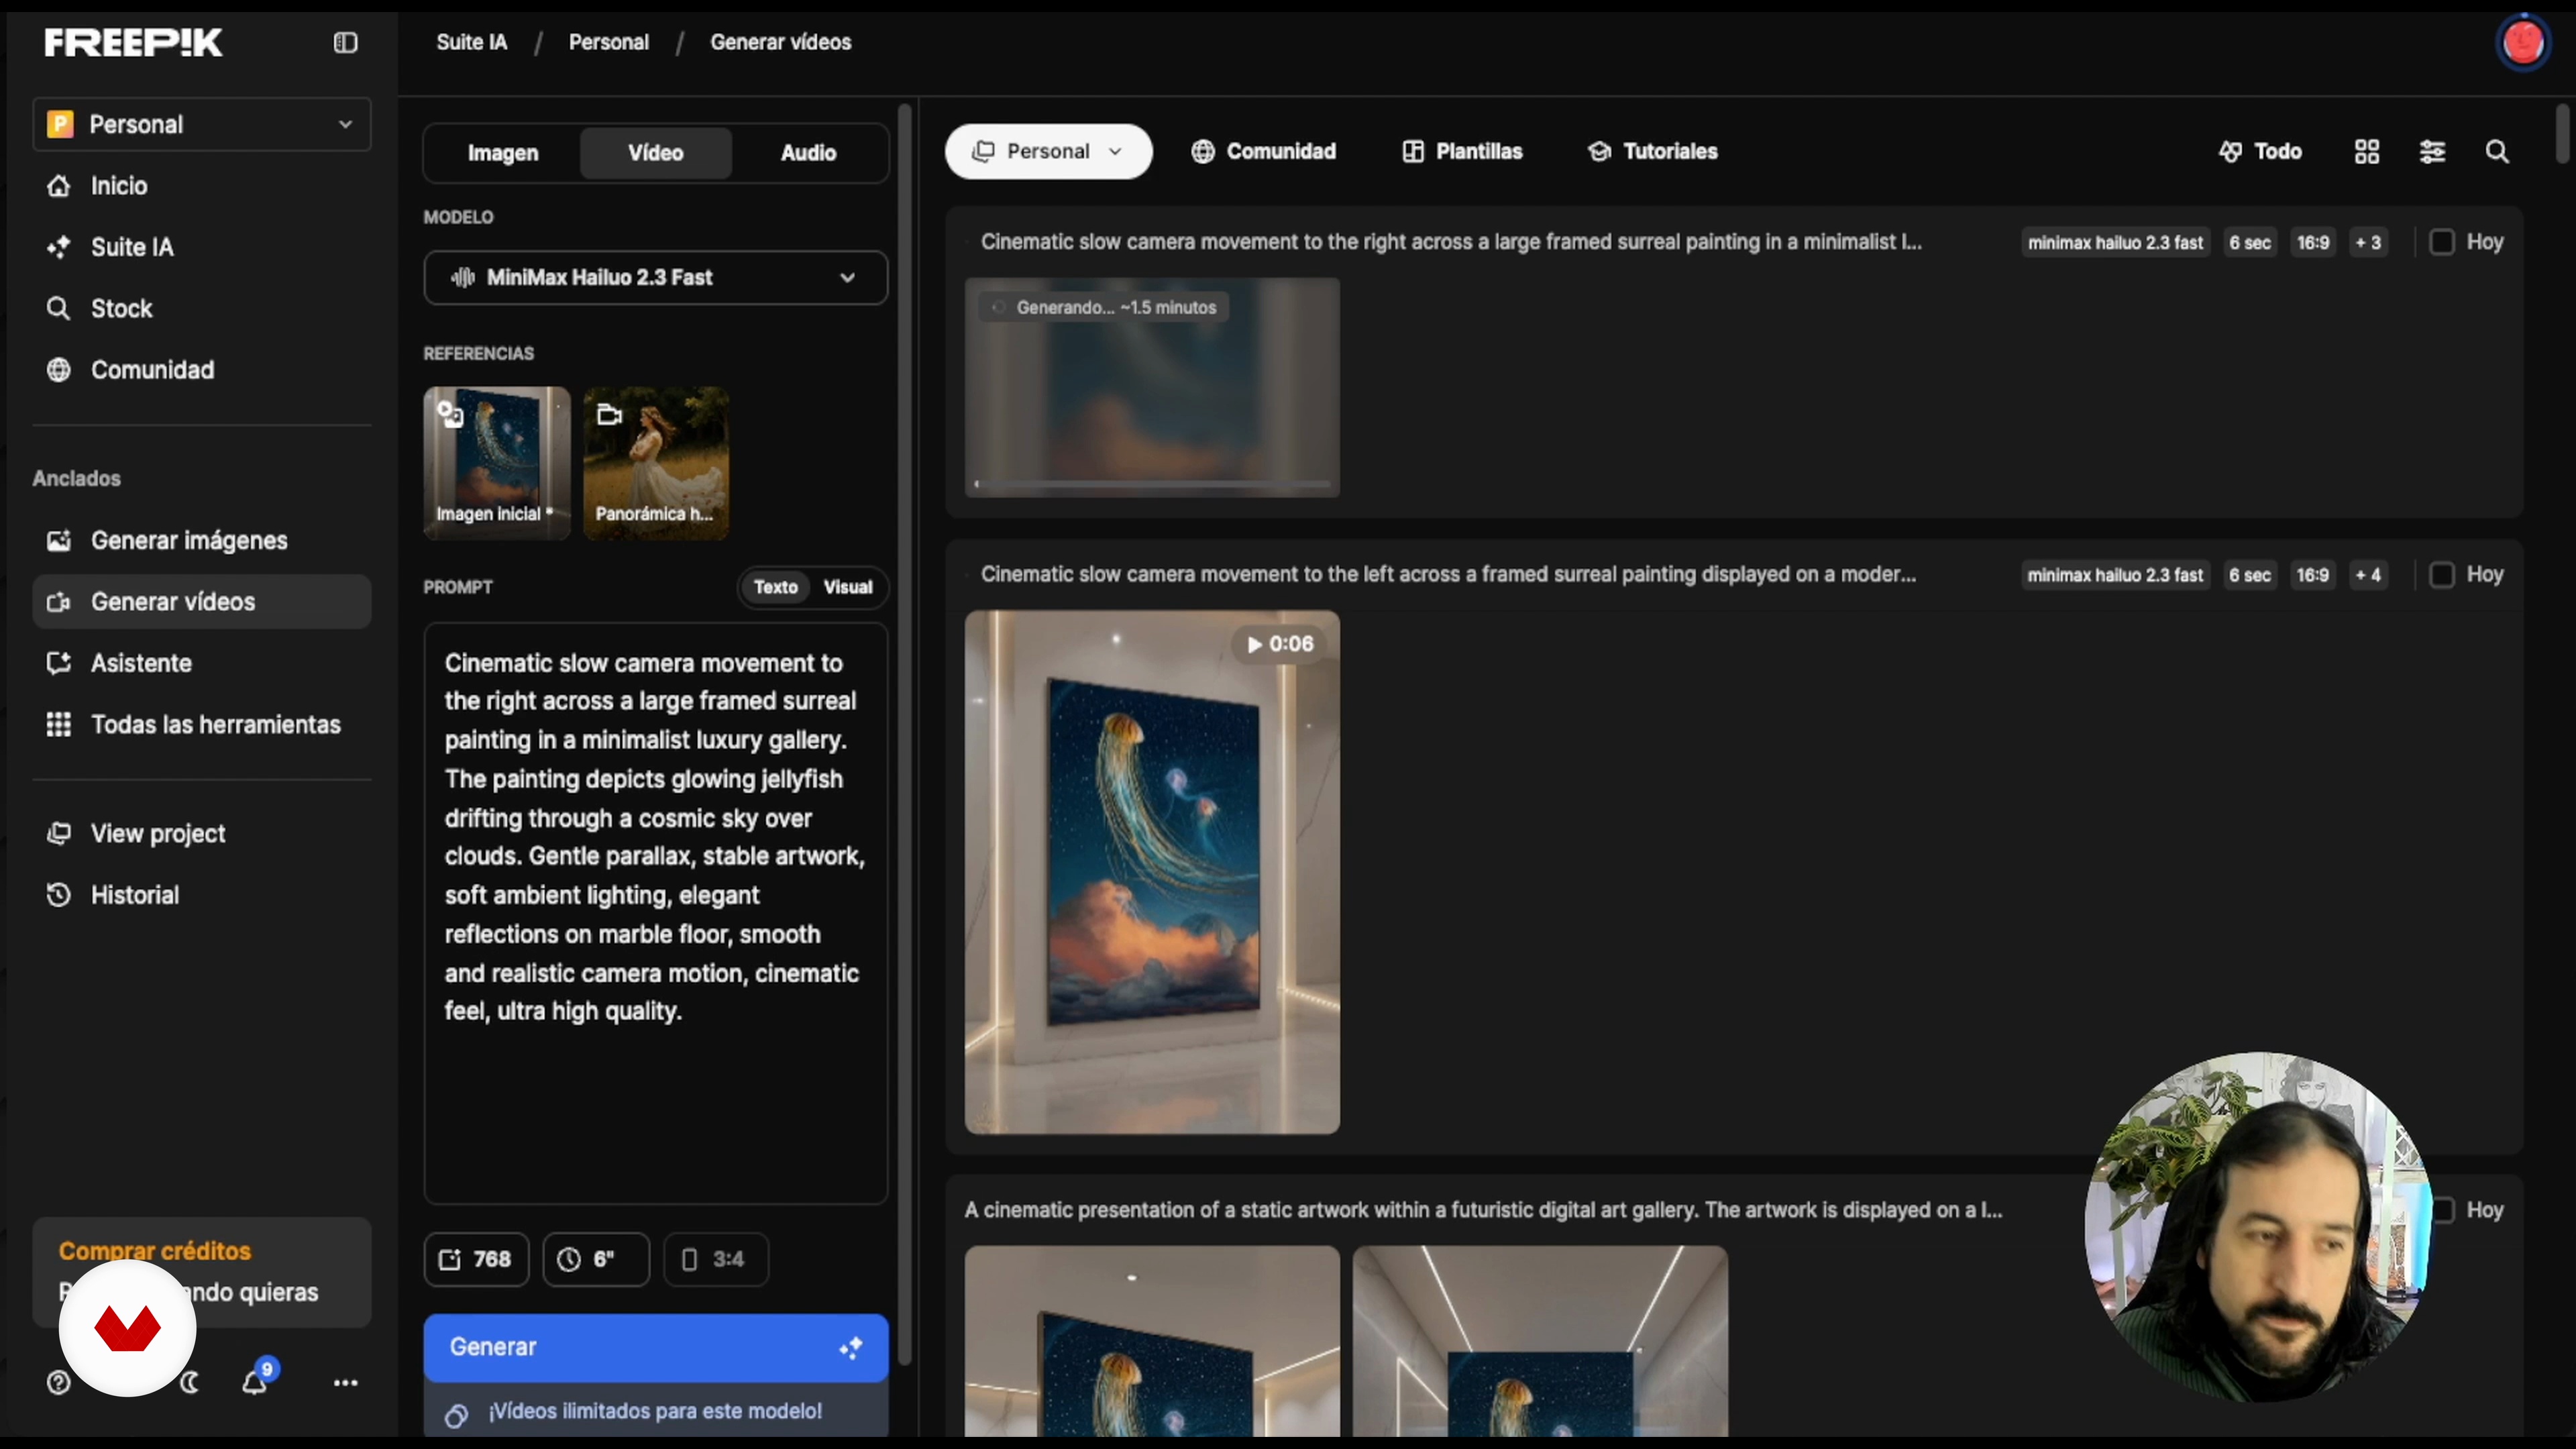The height and width of the screenshot is (1449, 2576).
Task: Expand the +3 tags on the first generation
Action: [x=2367, y=242]
